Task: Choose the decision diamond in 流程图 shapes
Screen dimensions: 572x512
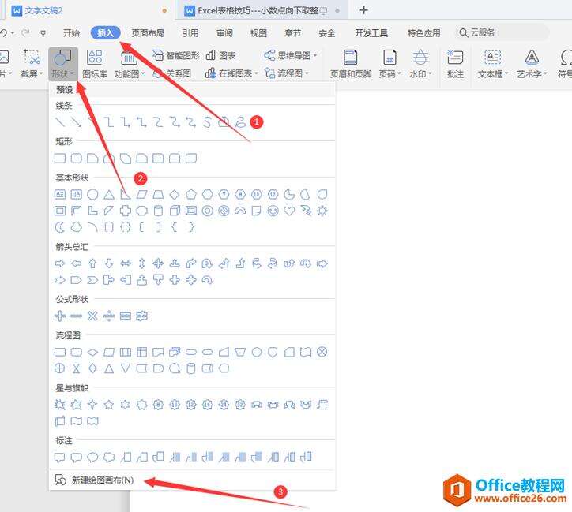Action: pyautogui.click(x=92, y=352)
